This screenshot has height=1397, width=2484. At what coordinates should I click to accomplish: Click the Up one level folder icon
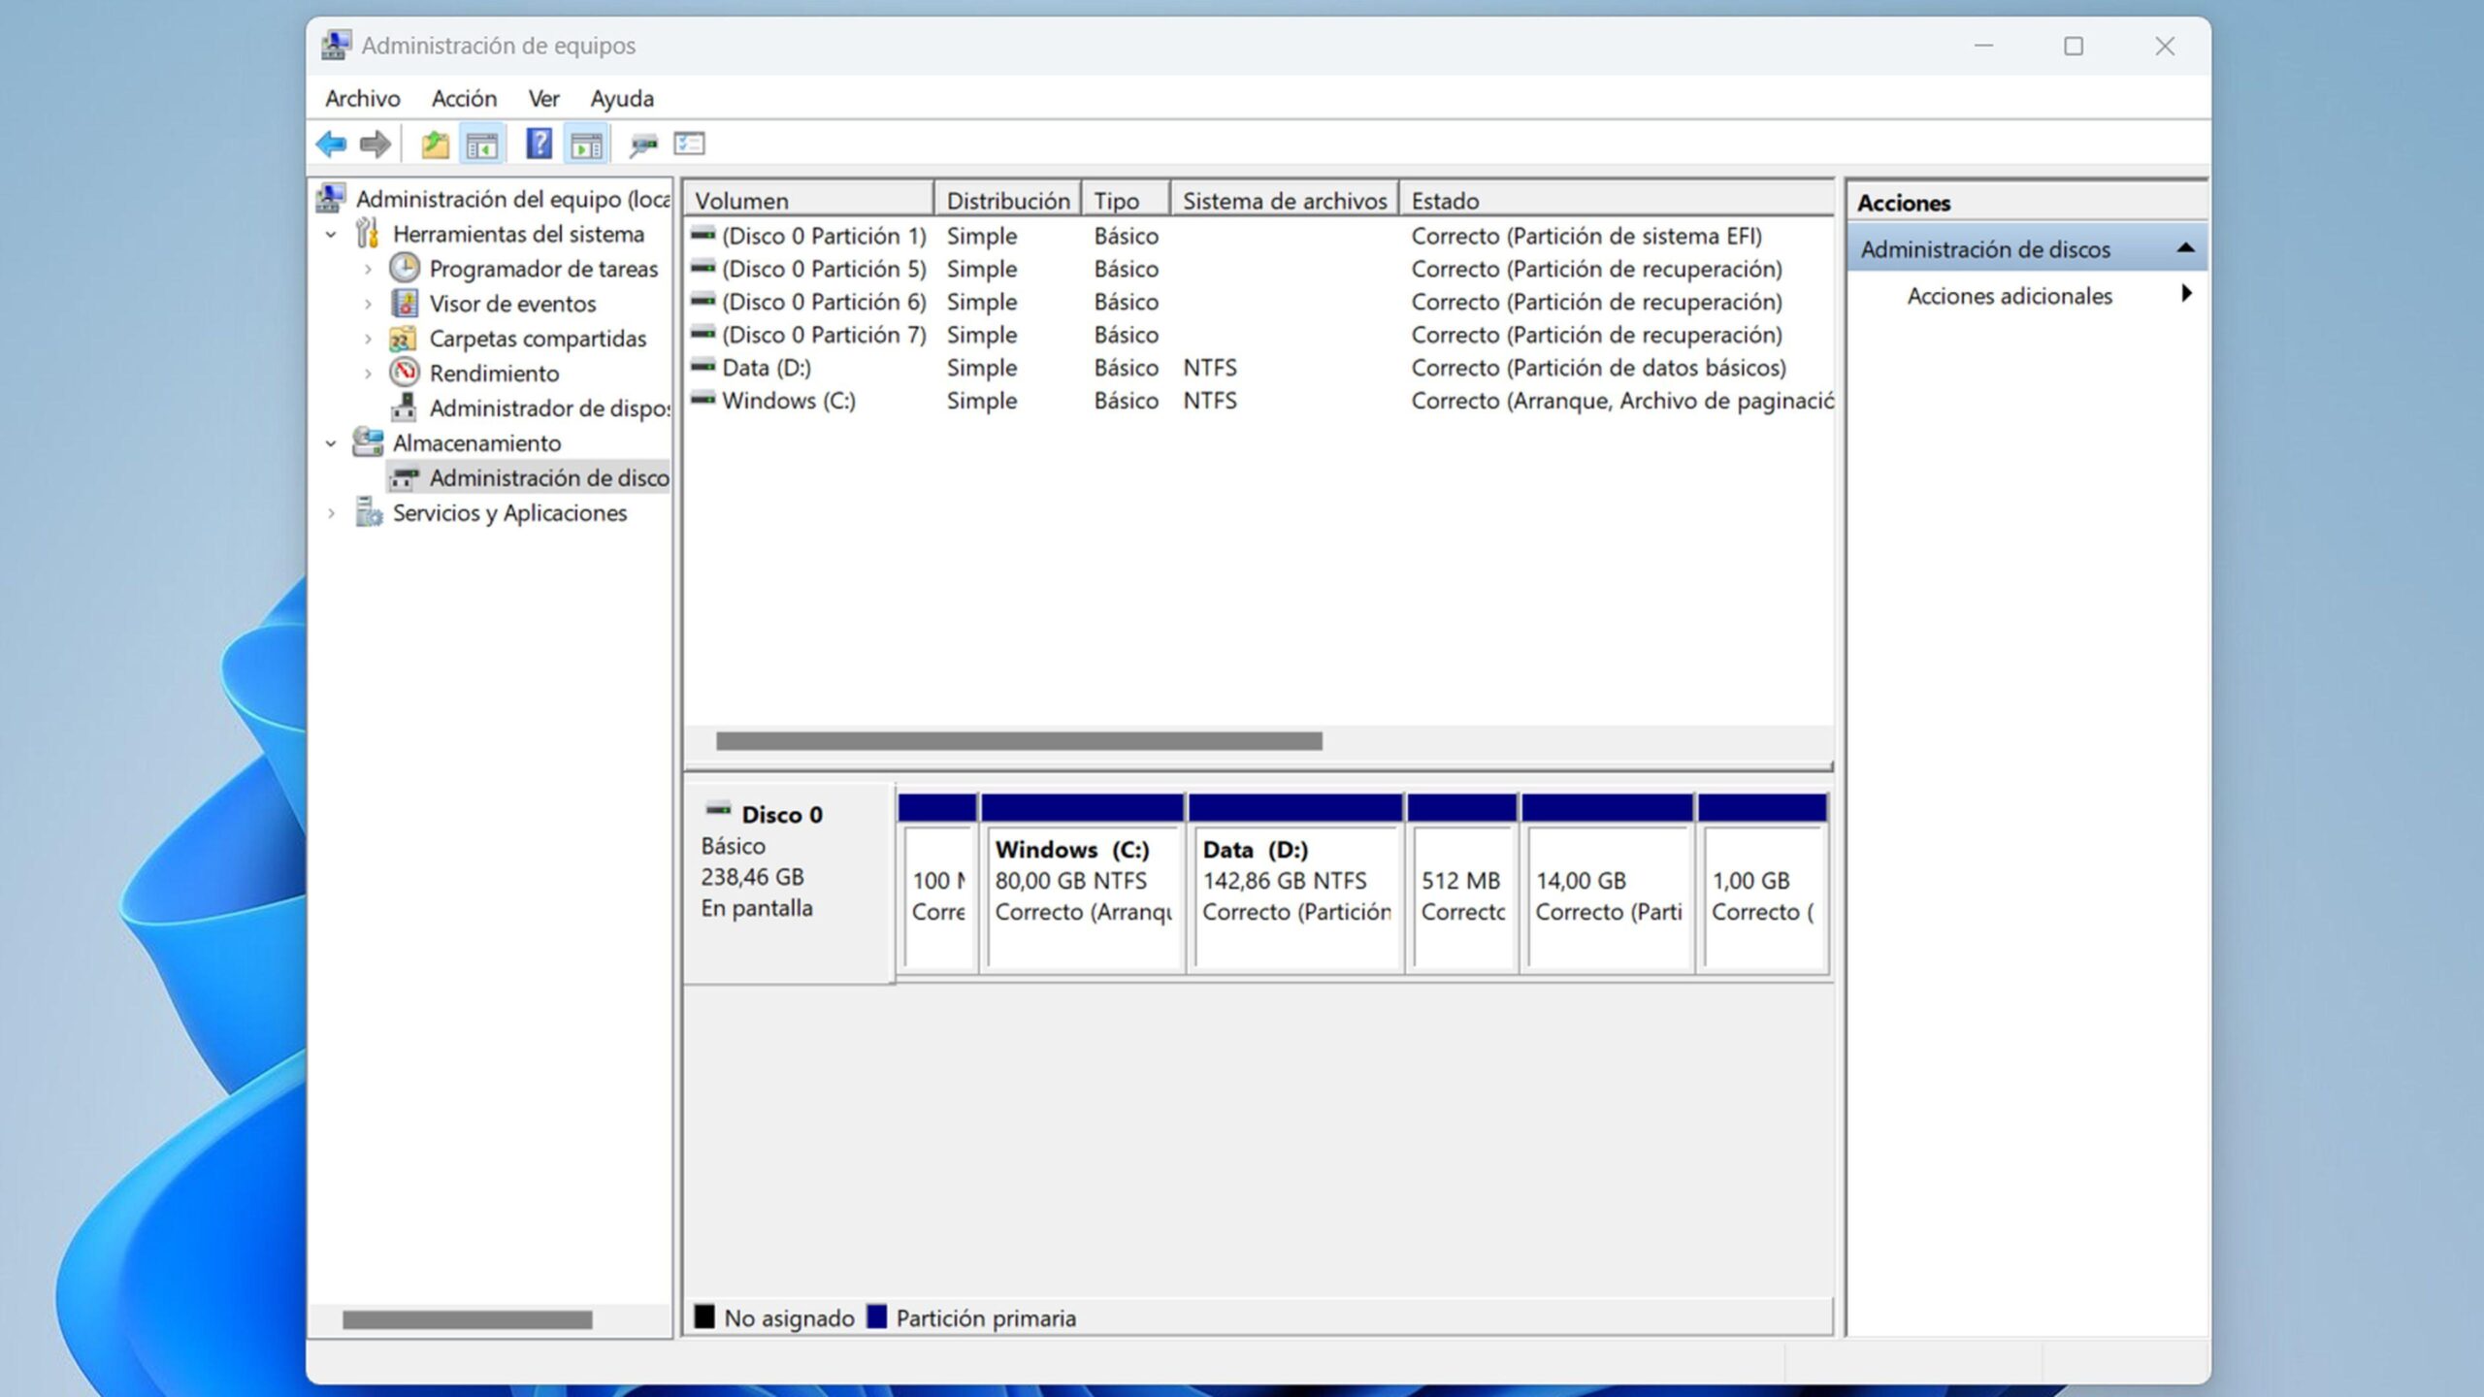pyautogui.click(x=435, y=145)
